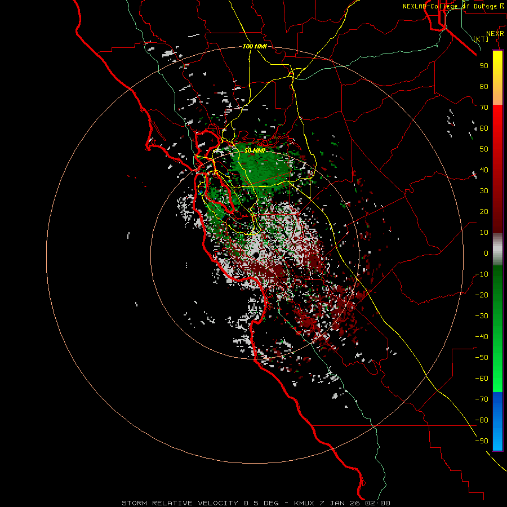Click the [KT] units label above scale

pyautogui.click(x=481, y=39)
